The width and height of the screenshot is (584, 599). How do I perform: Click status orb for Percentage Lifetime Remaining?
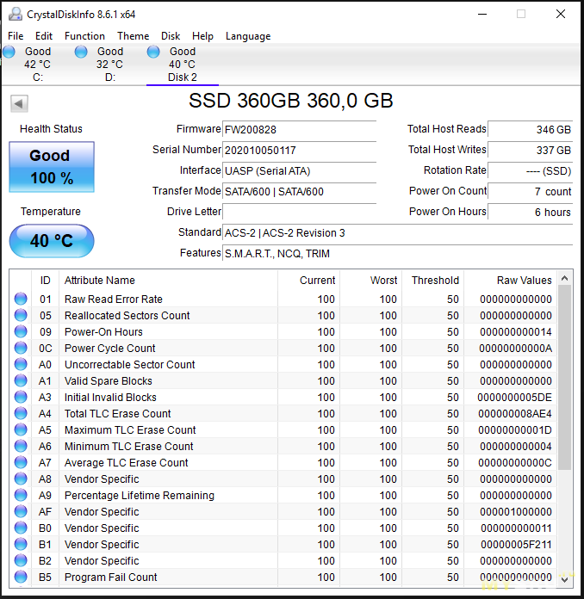coord(21,495)
